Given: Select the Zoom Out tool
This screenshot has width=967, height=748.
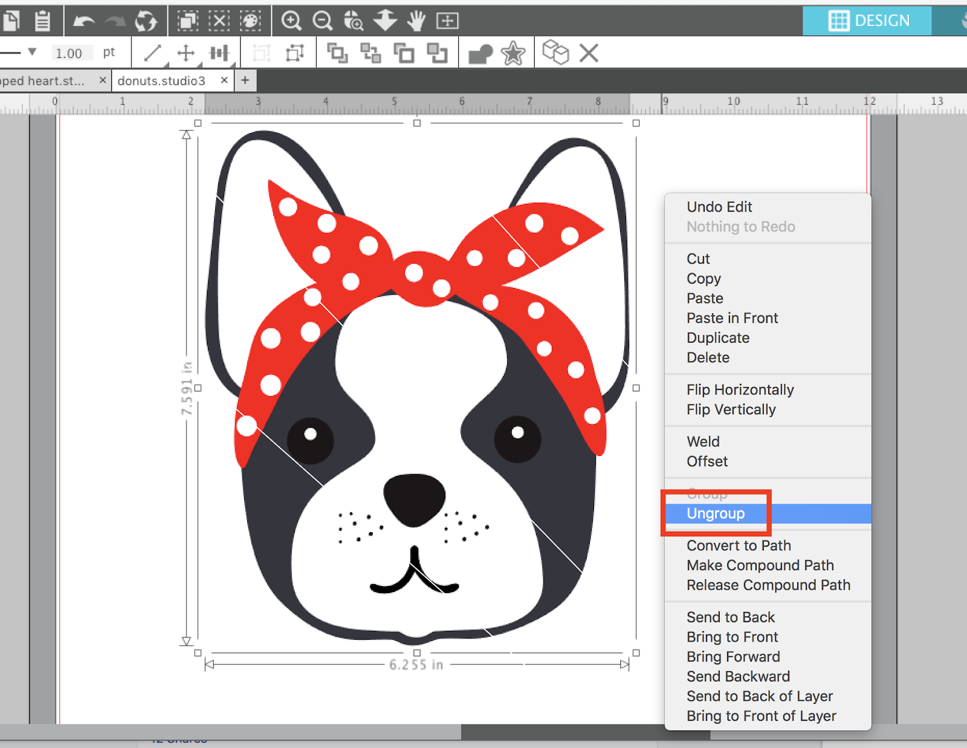Looking at the screenshot, I should tap(323, 20).
